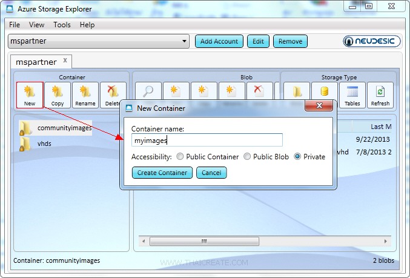Close the mspartner tab
The image size is (410, 278).
[x=65, y=61]
